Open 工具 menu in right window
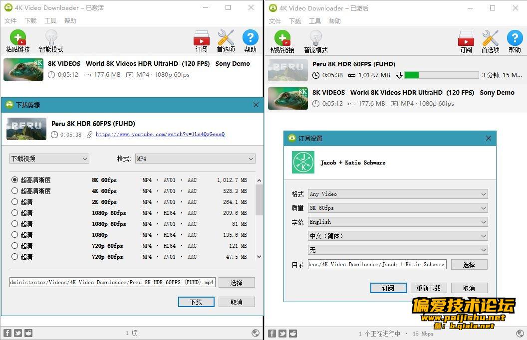The image size is (527, 340). click(x=315, y=21)
